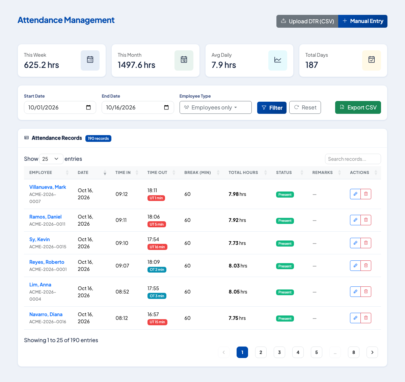The height and width of the screenshot is (382, 405).
Task: Delete Ramos, Daniel attendance record
Action: pos(366,220)
